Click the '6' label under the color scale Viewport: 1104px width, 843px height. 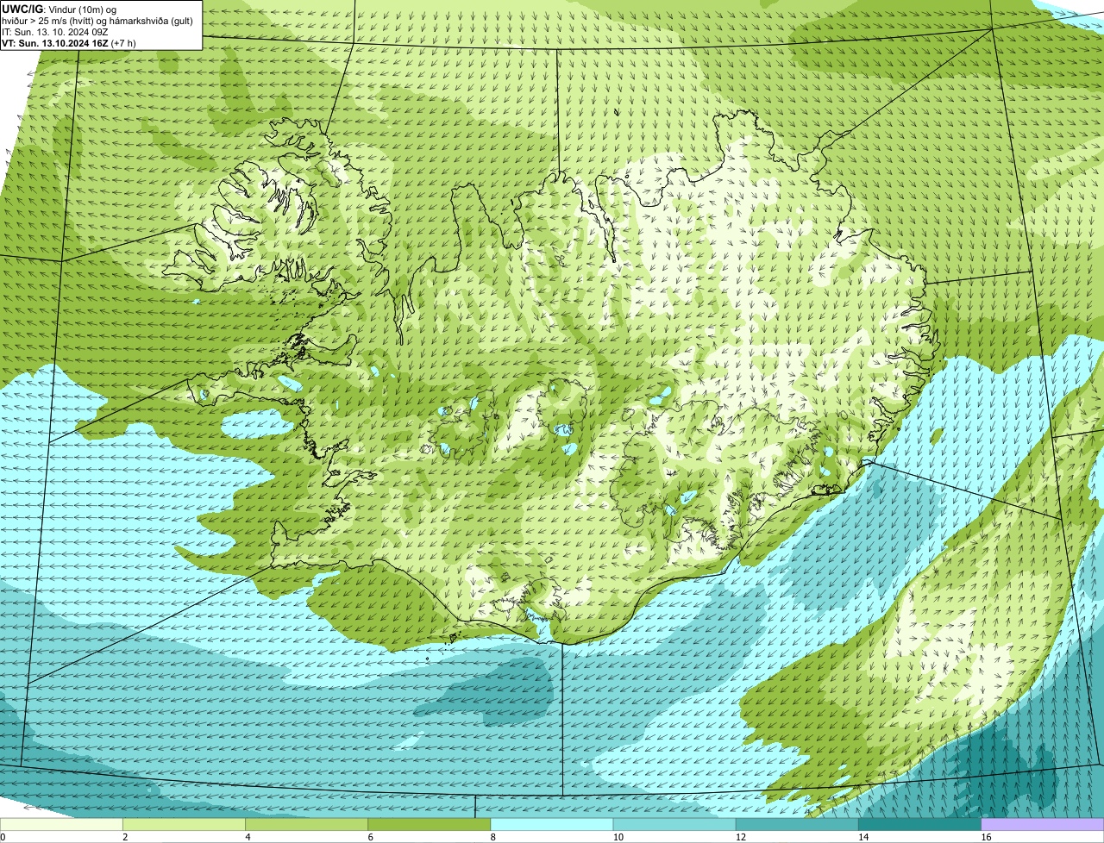[x=370, y=837]
